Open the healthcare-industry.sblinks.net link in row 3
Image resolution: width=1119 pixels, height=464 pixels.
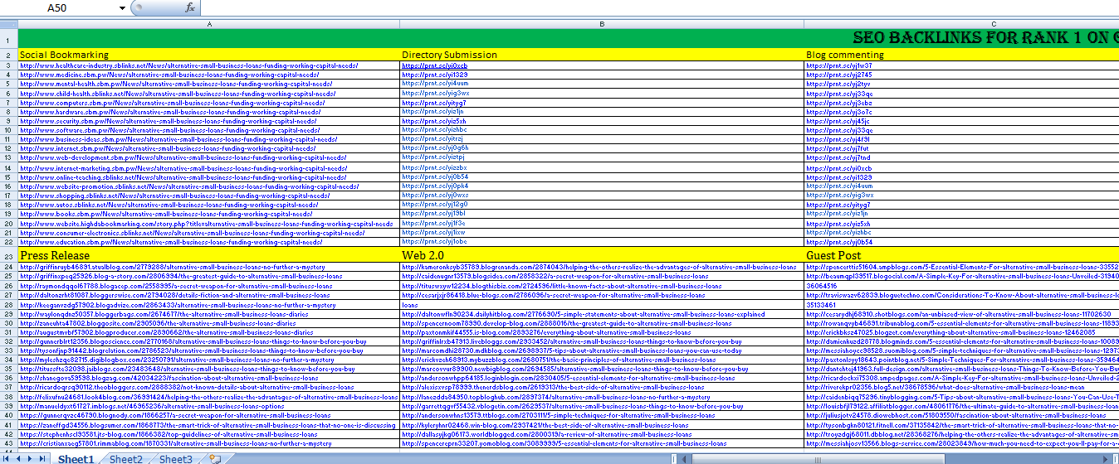pos(188,65)
